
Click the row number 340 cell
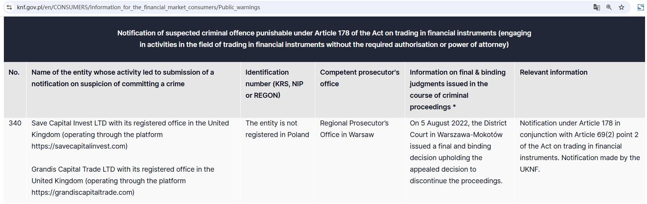click(x=15, y=123)
